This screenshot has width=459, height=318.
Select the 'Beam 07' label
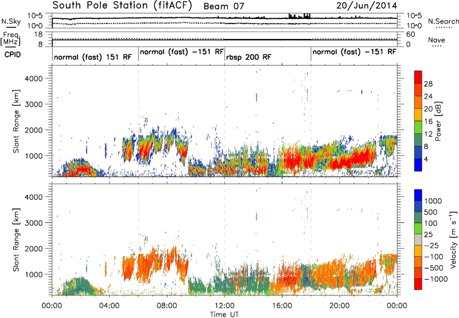click(x=224, y=6)
